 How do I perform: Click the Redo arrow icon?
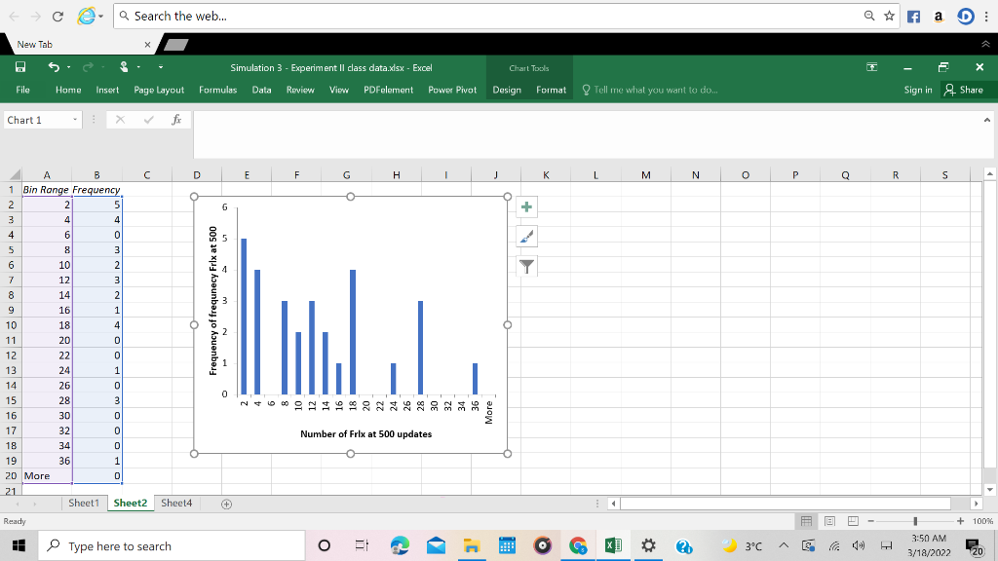[x=88, y=67]
